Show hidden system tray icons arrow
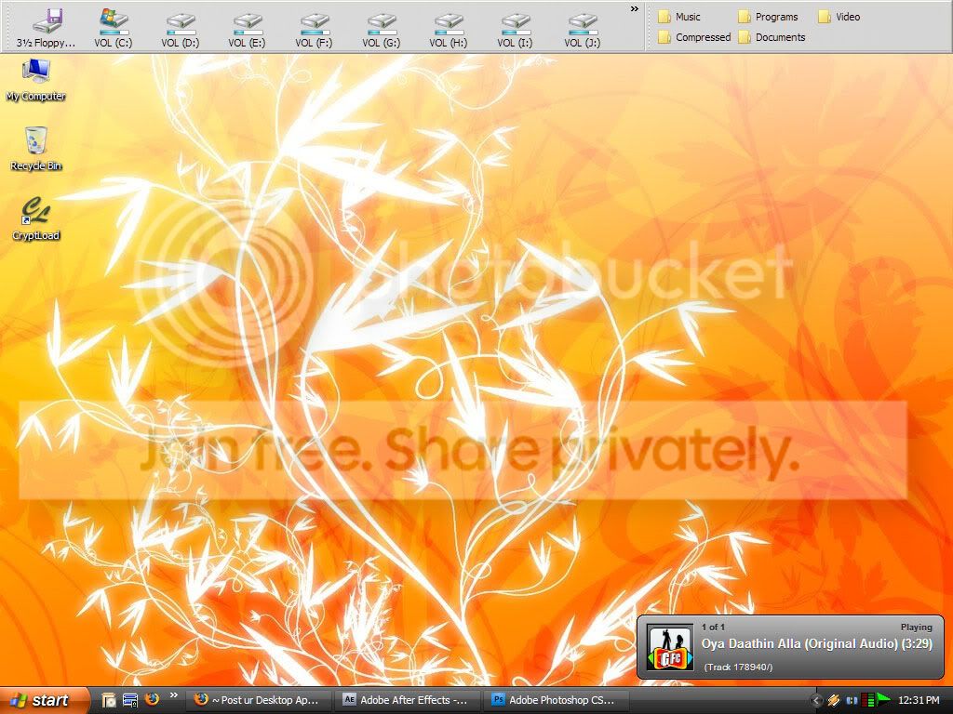This screenshot has height=714, width=953. pyautogui.click(x=817, y=701)
